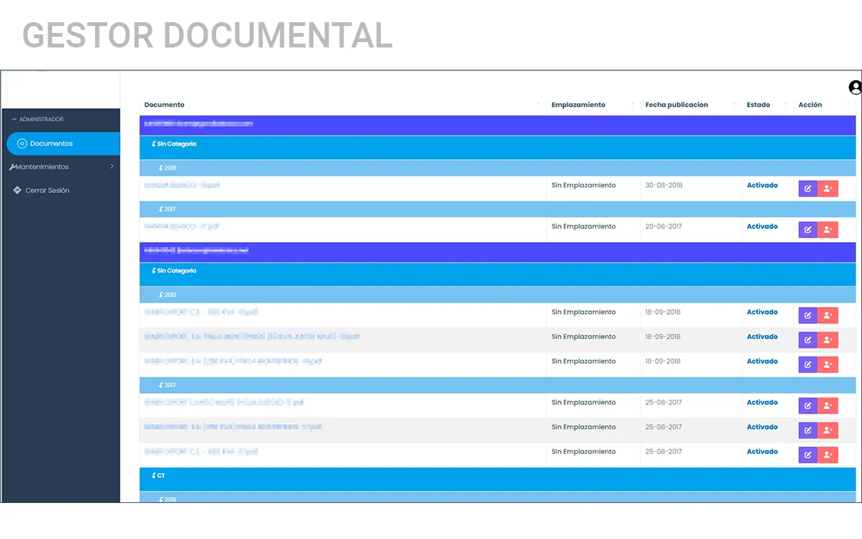
Task: Edit the document dated 20-06-2017
Action: (x=808, y=230)
